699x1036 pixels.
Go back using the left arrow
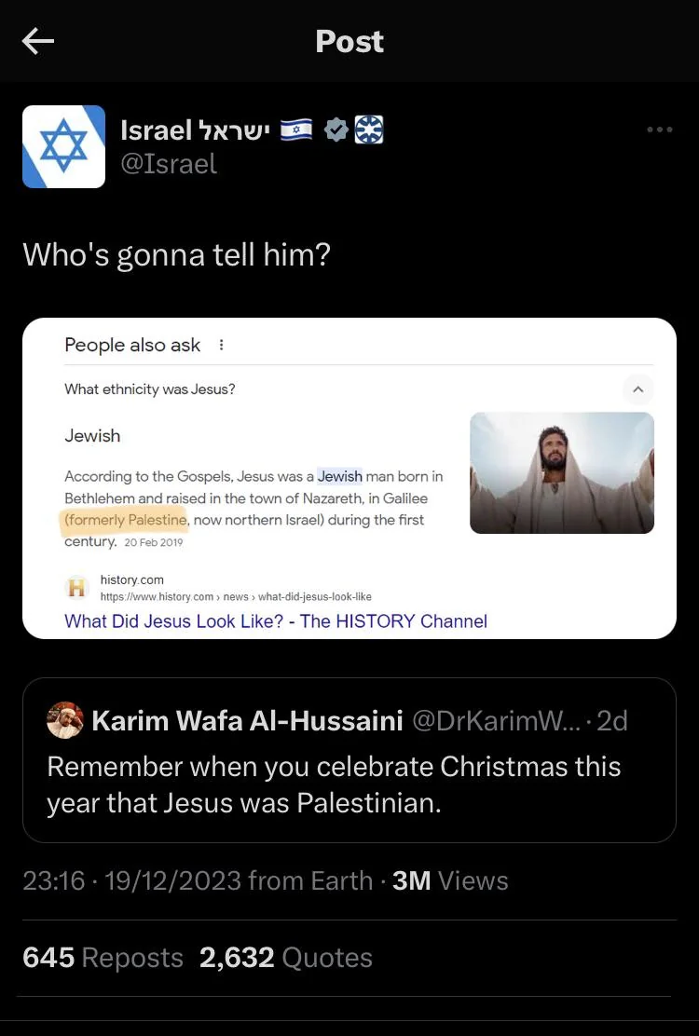[x=37, y=42]
